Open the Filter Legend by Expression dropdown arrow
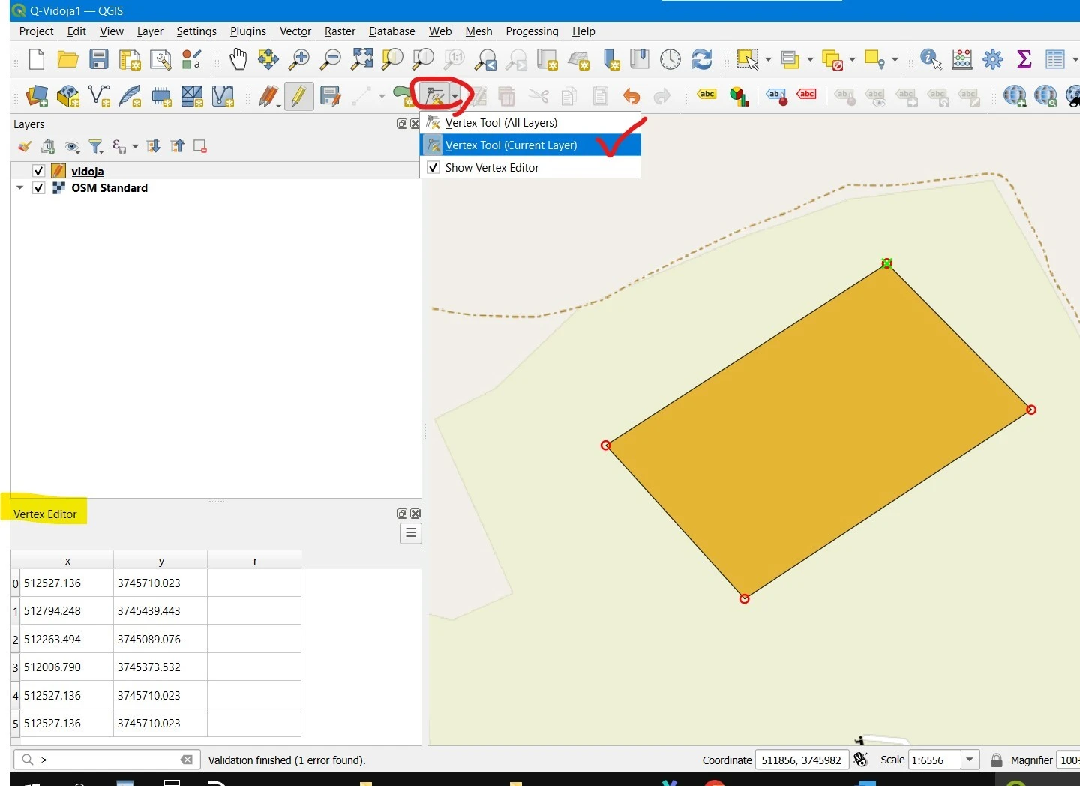 [x=136, y=146]
